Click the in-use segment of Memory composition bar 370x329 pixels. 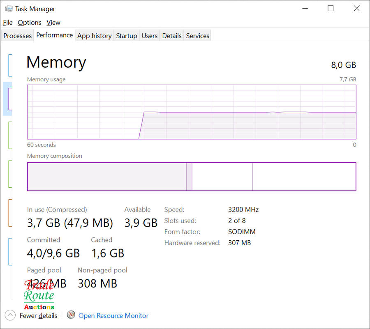click(106, 177)
